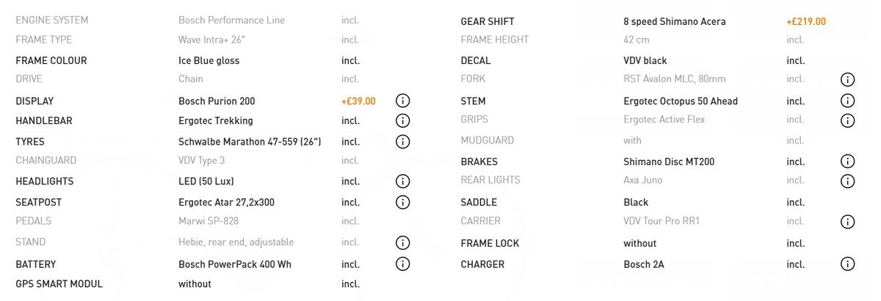The image size is (881, 301).
Task: Select the Ice Blue gloss frame colour
Action: 209,61
